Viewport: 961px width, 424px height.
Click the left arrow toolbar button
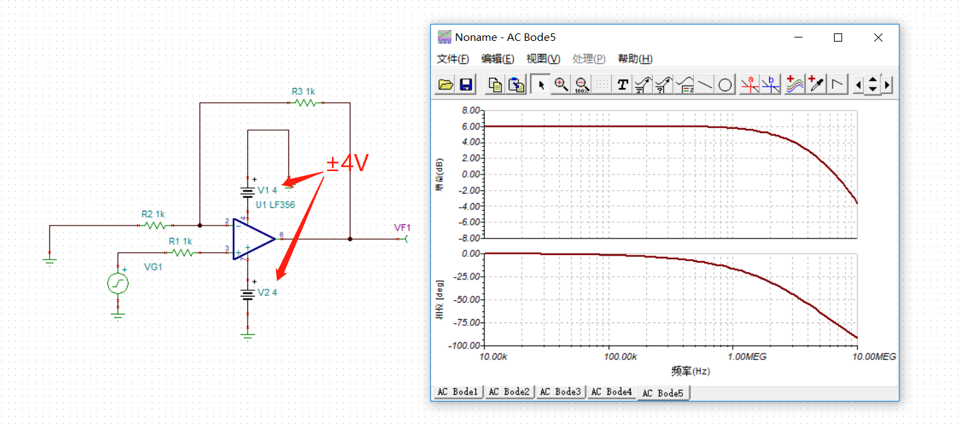(x=859, y=85)
